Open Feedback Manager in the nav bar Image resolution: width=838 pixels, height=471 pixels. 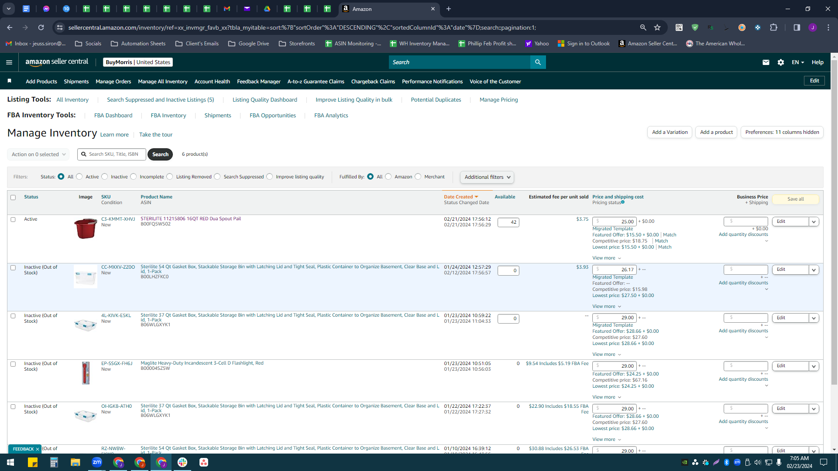[259, 82]
